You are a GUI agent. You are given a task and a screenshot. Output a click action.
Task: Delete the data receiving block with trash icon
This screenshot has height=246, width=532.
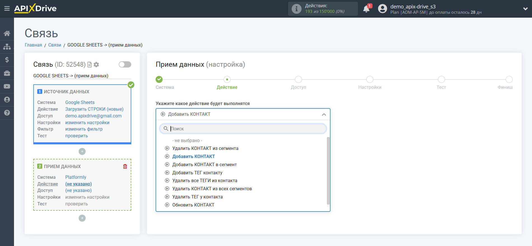125,166
